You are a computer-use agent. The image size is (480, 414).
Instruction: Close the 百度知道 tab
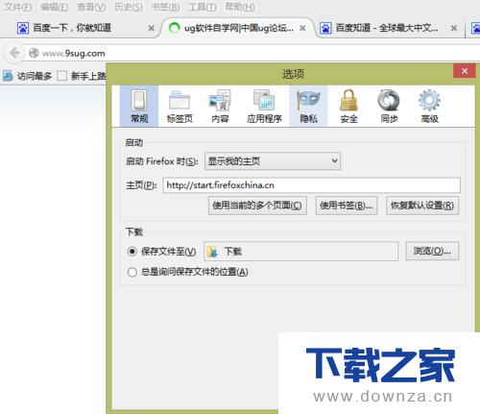[x=453, y=28]
